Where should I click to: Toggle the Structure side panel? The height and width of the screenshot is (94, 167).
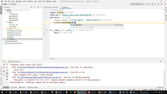(x=1, y=71)
